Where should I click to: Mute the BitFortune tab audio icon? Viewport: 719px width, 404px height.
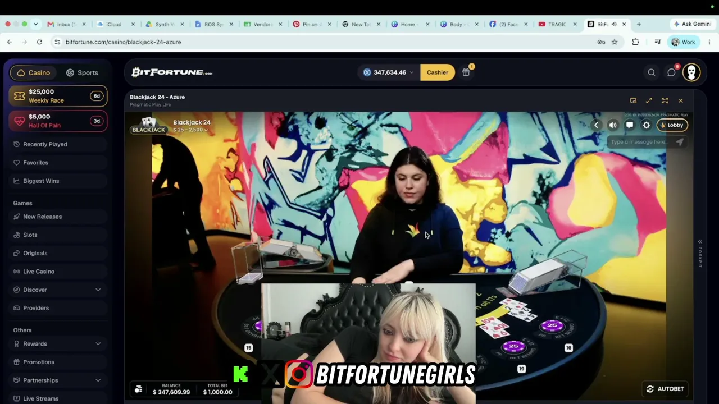[x=614, y=24]
